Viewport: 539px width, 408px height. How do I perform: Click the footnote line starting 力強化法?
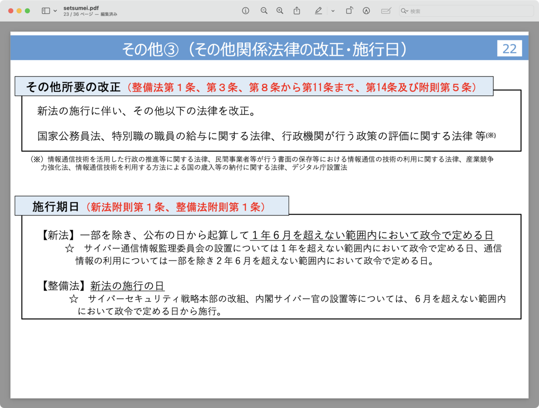(x=194, y=167)
